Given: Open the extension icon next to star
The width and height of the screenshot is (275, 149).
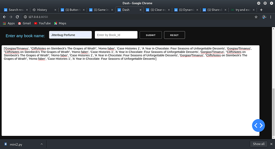Looking at the screenshot, I should 264,17.
